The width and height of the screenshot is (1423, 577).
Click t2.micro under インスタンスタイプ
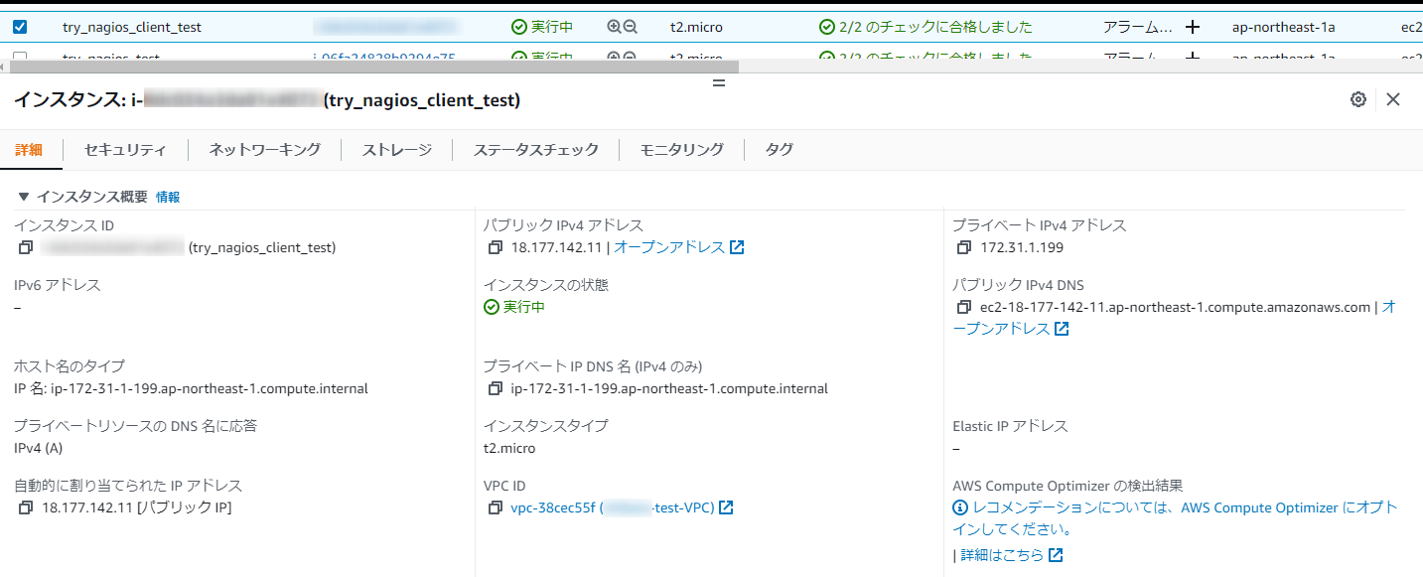pyautogui.click(x=509, y=448)
